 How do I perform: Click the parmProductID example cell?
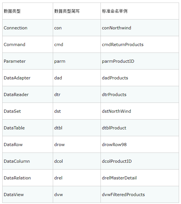pyautogui.click(x=118, y=61)
